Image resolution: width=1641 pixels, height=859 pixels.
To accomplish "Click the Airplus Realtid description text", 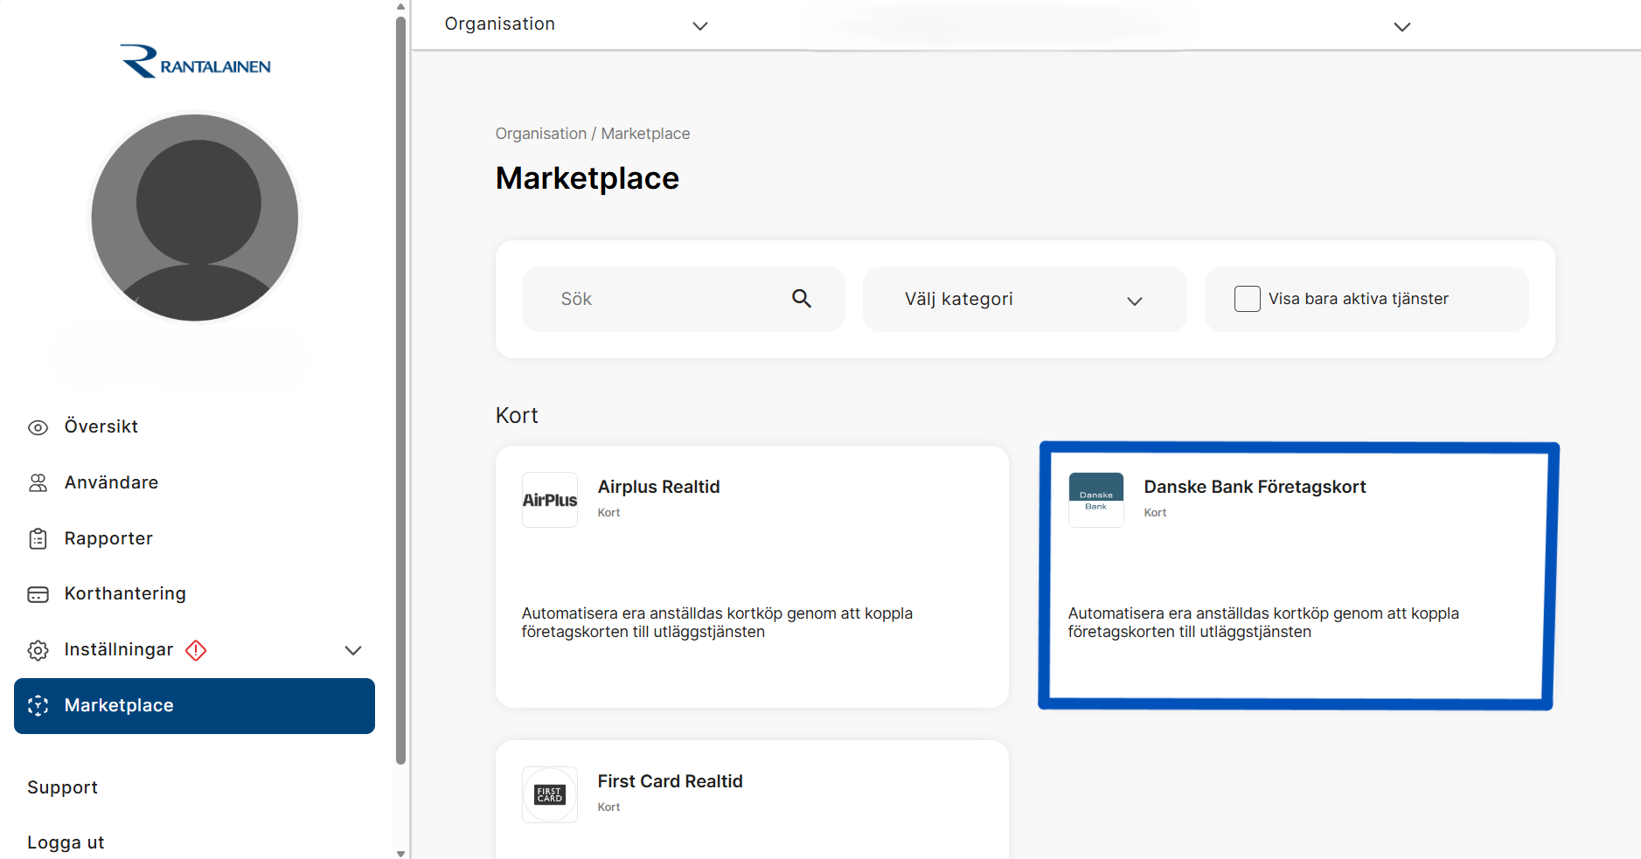I will 717,622.
